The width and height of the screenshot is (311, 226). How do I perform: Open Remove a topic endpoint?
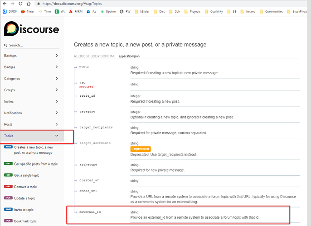pyautogui.click(x=20, y=187)
